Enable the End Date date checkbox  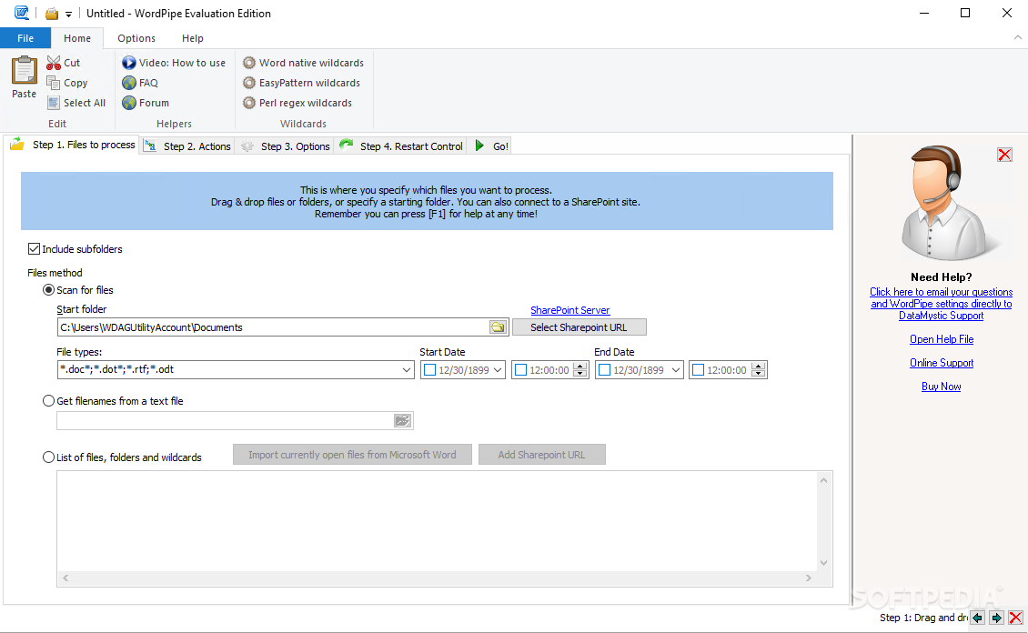click(604, 370)
